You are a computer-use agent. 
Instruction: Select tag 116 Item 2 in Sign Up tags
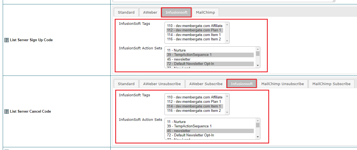(x=195, y=39)
